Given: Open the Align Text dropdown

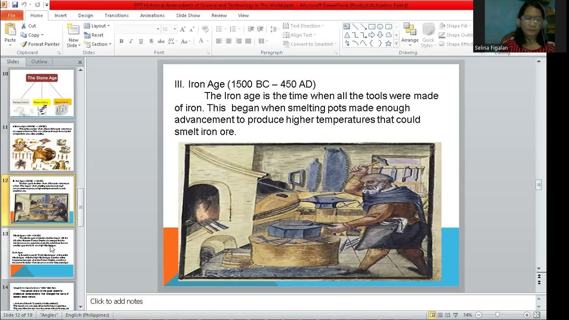Looking at the screenshot, I should (300, 35).
